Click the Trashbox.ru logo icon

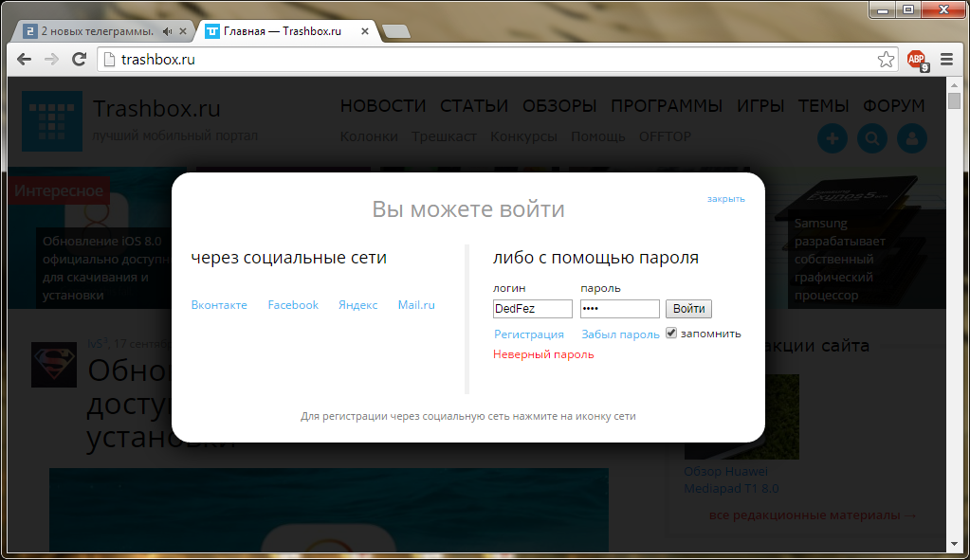pyautogui.click(x=52, y=121)
